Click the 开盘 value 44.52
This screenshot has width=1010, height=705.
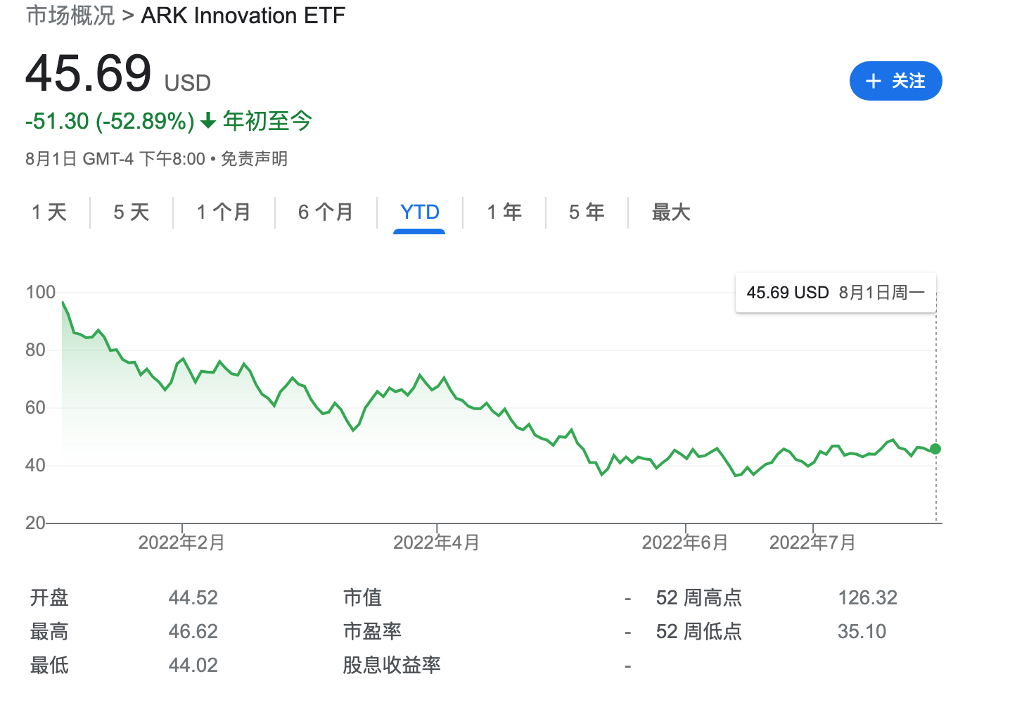tap(193, 598)
